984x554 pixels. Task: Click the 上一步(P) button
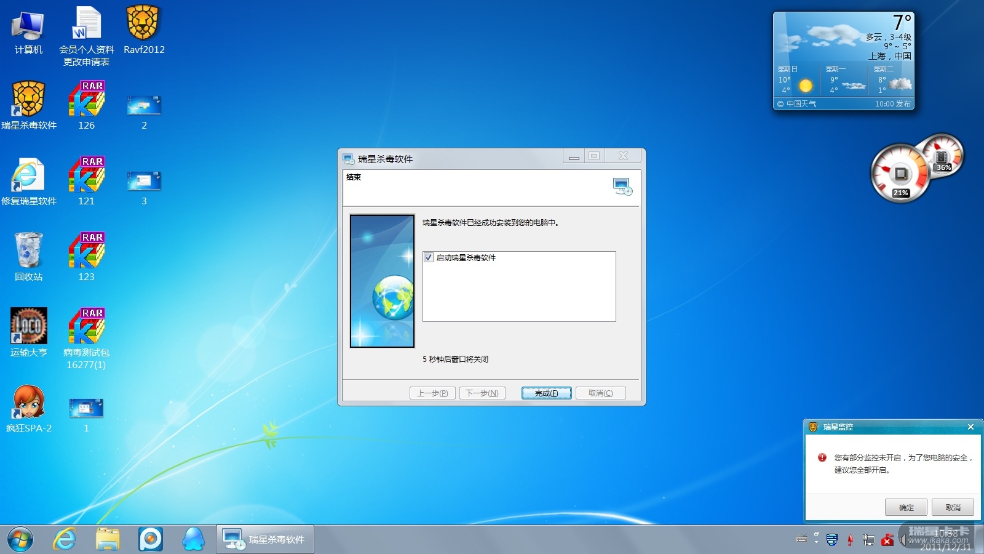coord(432,393)
